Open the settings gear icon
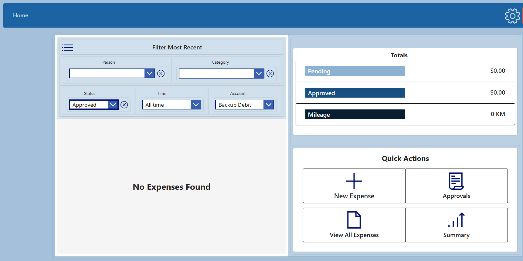The image size is (523, 261). pyautogui.click(x=512, y=16)
